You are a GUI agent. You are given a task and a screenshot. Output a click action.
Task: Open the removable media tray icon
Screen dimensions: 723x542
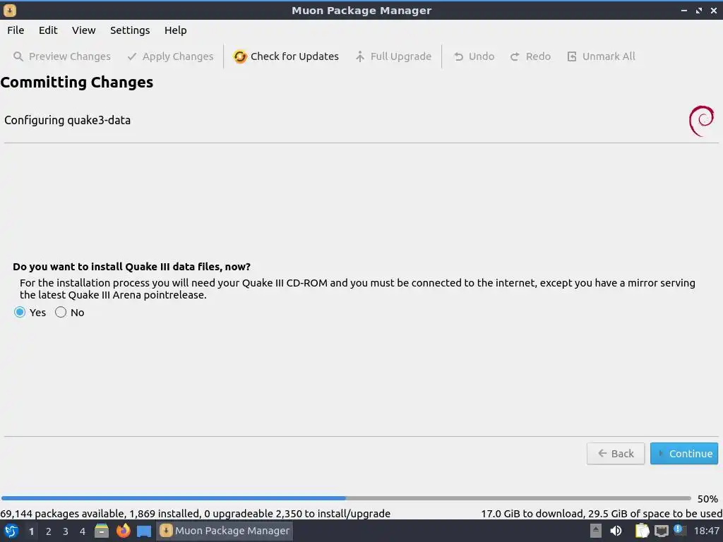[596, 531]
